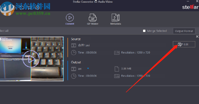199x104 pixels.
Task: Open the user account icon
Action: click(x=38, y=8)
